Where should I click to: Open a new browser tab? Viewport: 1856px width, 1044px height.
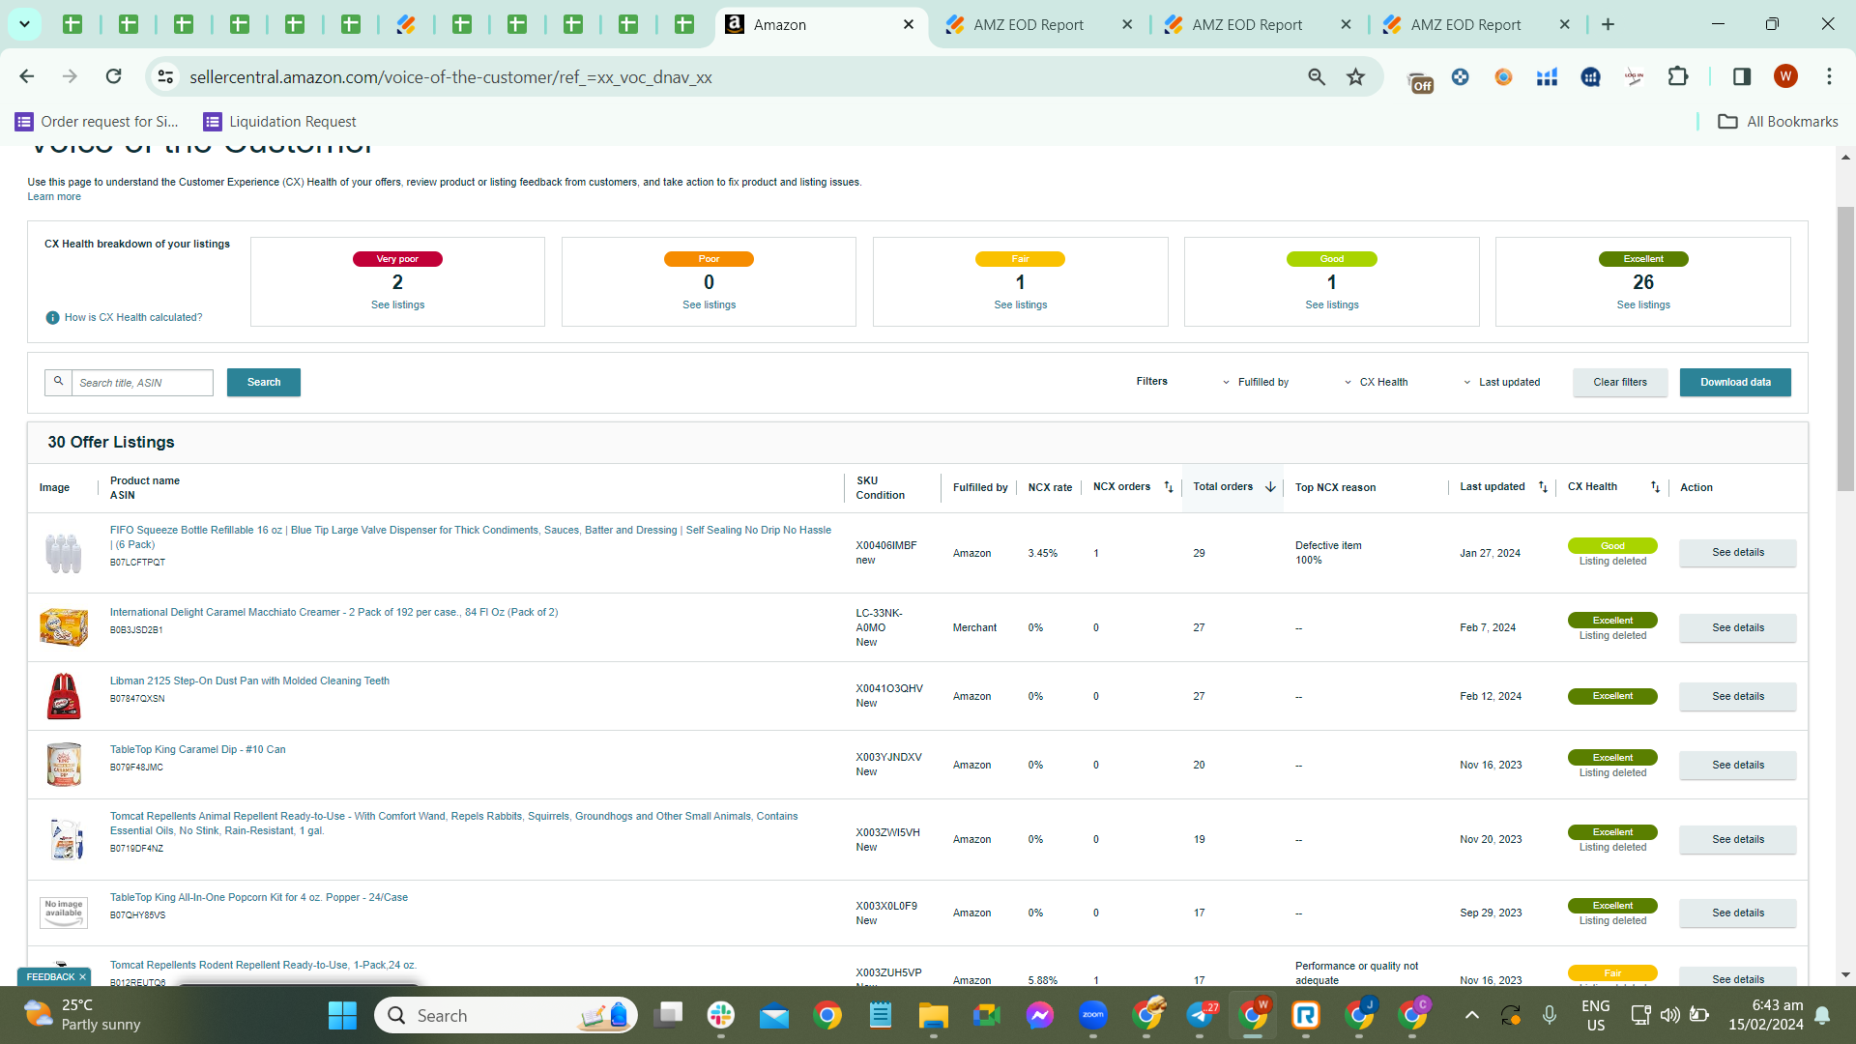tap(1609, 24)
